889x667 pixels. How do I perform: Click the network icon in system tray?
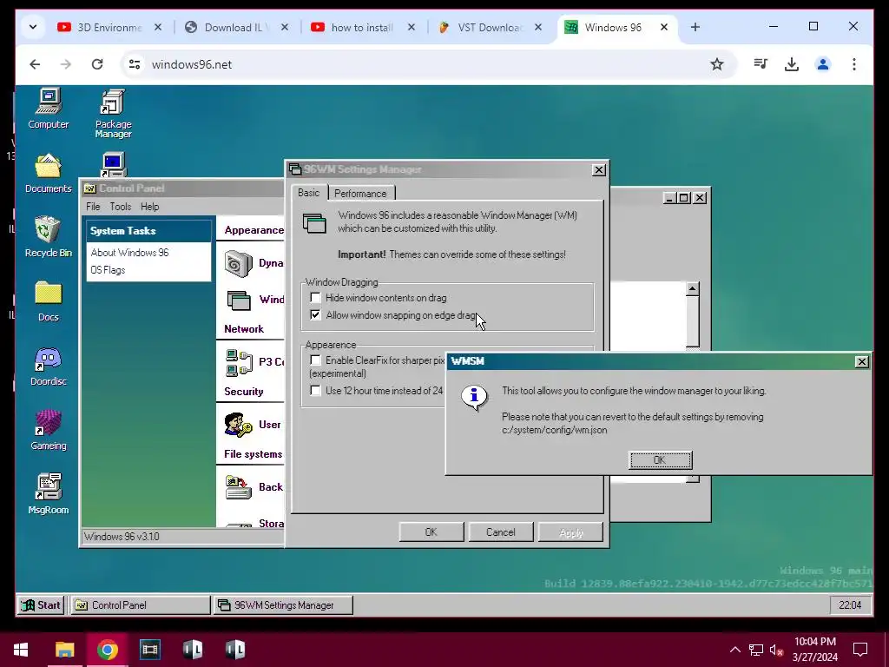(756, 650)
